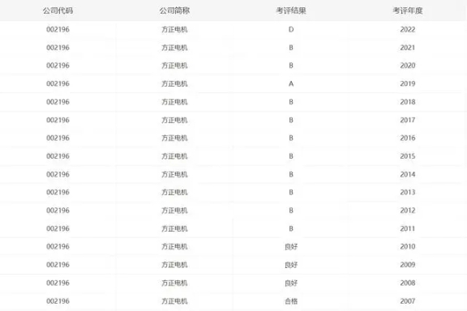Click 方正电机 in the 2017 row
This screenshot has height=311, width=467.
click(174, 120)
